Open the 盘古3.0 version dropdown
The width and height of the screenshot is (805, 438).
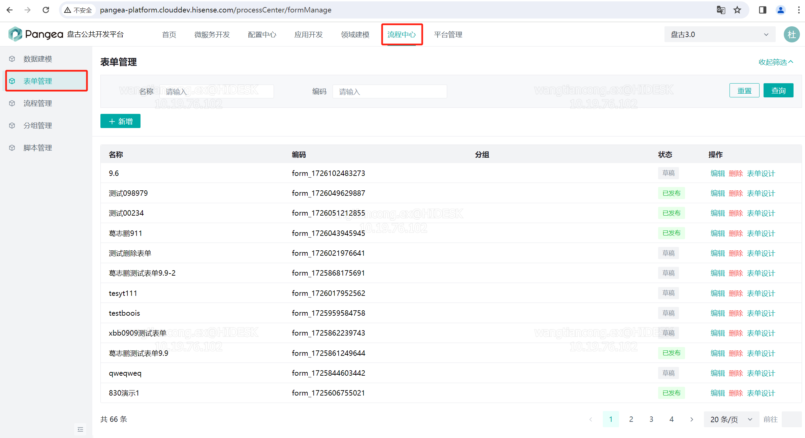[720, 34]
